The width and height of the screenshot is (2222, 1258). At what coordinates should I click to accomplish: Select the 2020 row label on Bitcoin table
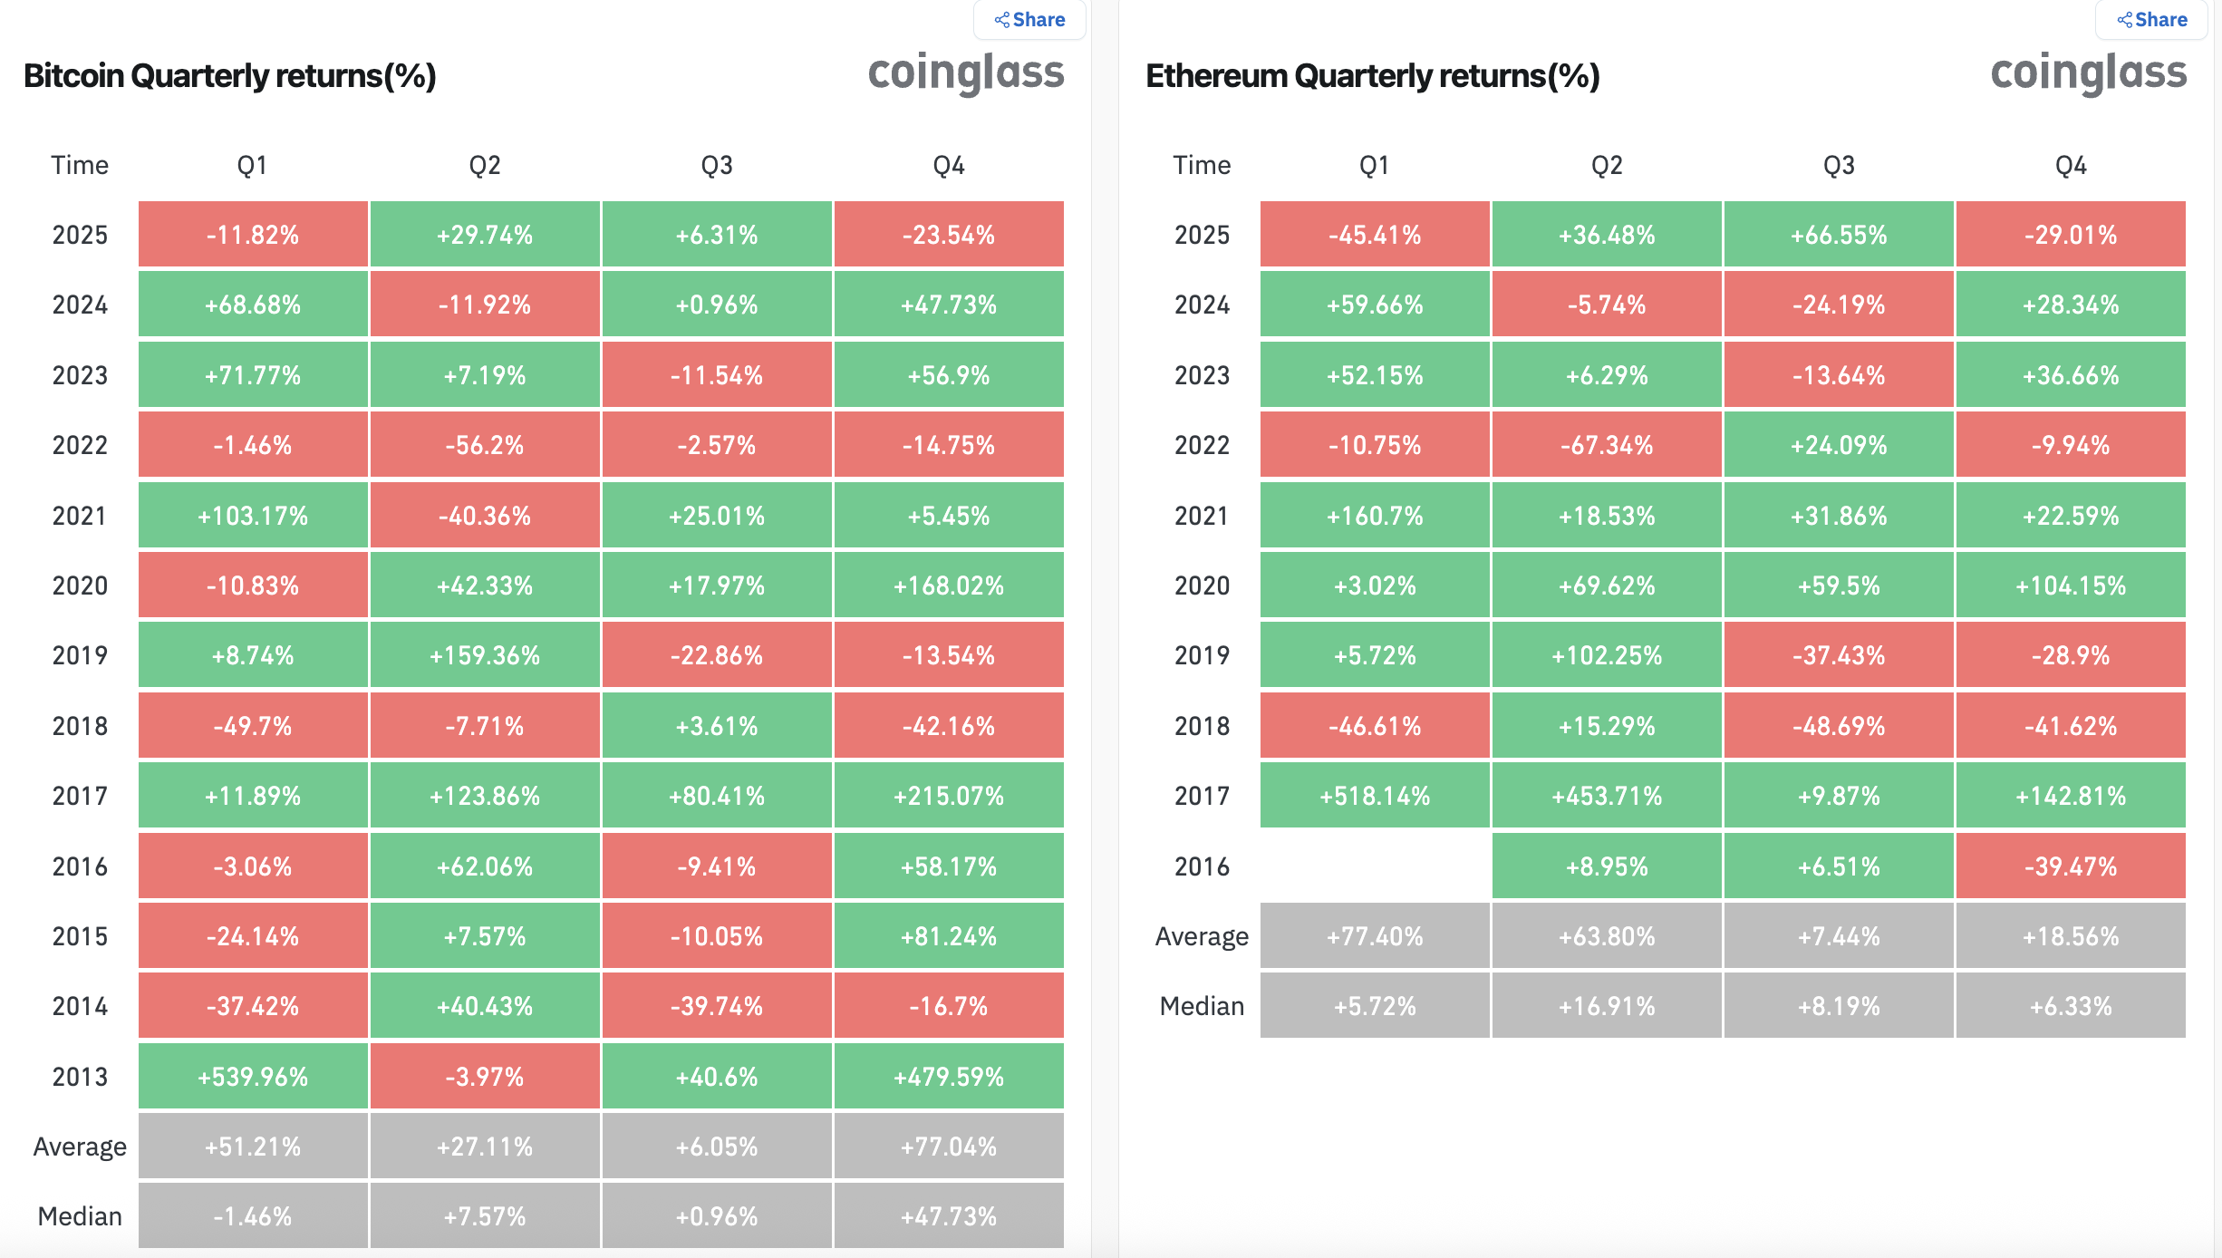[81, 585]
